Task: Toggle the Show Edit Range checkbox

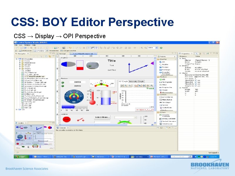Action: tap(196, 80)
